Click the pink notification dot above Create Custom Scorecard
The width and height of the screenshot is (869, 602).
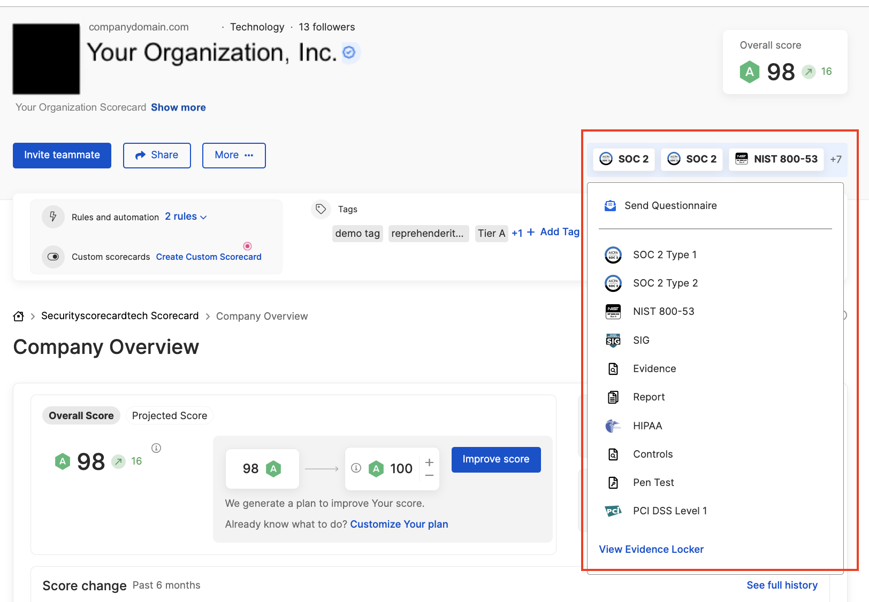247,246
